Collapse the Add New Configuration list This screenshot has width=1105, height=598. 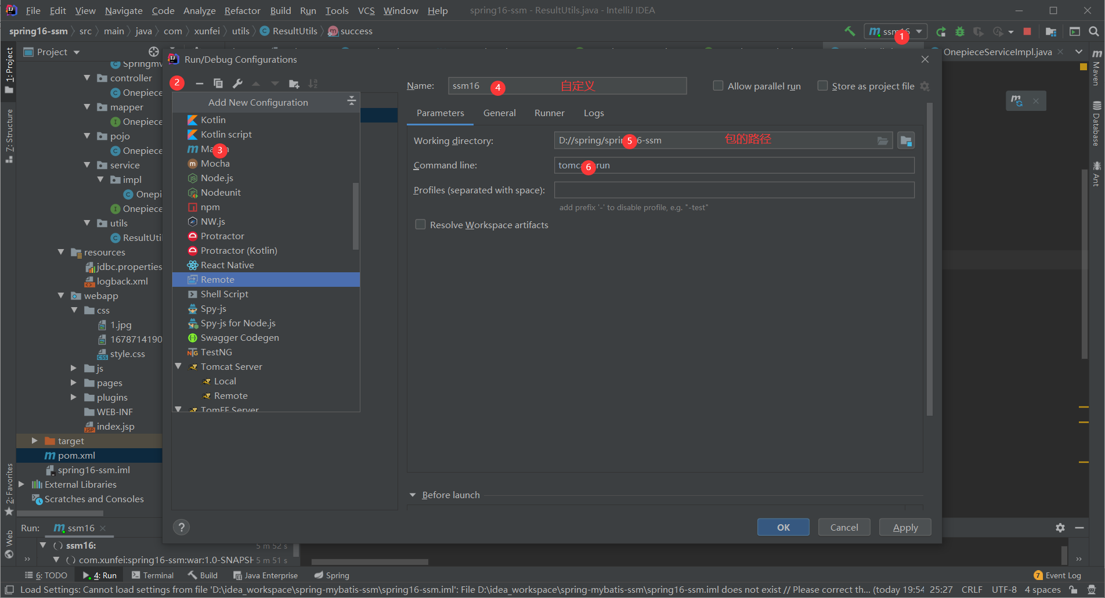[x=351, y=101]
